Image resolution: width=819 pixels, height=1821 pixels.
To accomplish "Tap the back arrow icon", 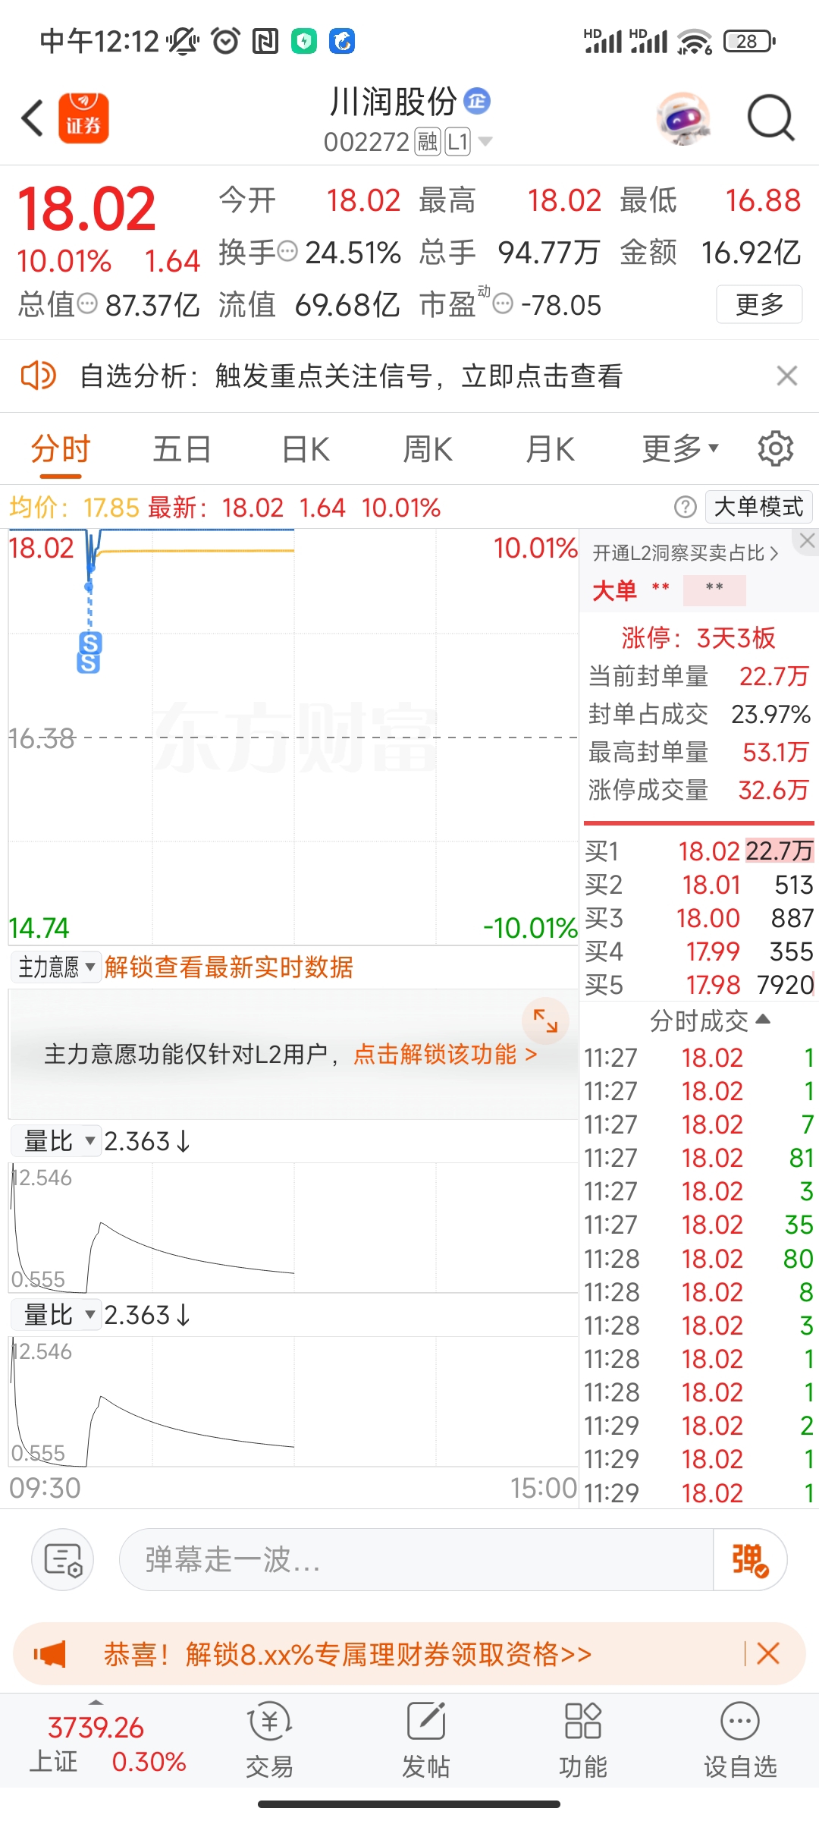I will click(x=32, y=118).
